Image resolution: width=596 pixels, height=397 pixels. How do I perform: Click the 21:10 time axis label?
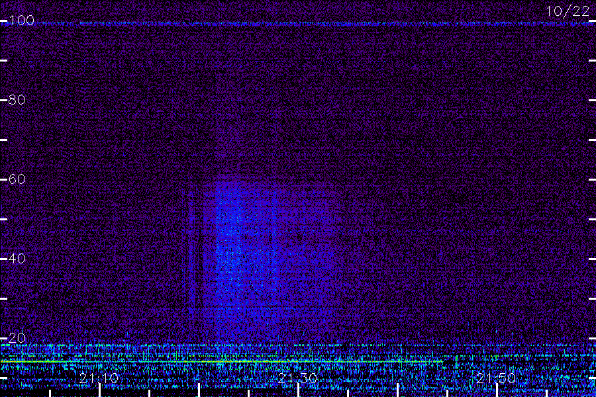tap(99, 378)
